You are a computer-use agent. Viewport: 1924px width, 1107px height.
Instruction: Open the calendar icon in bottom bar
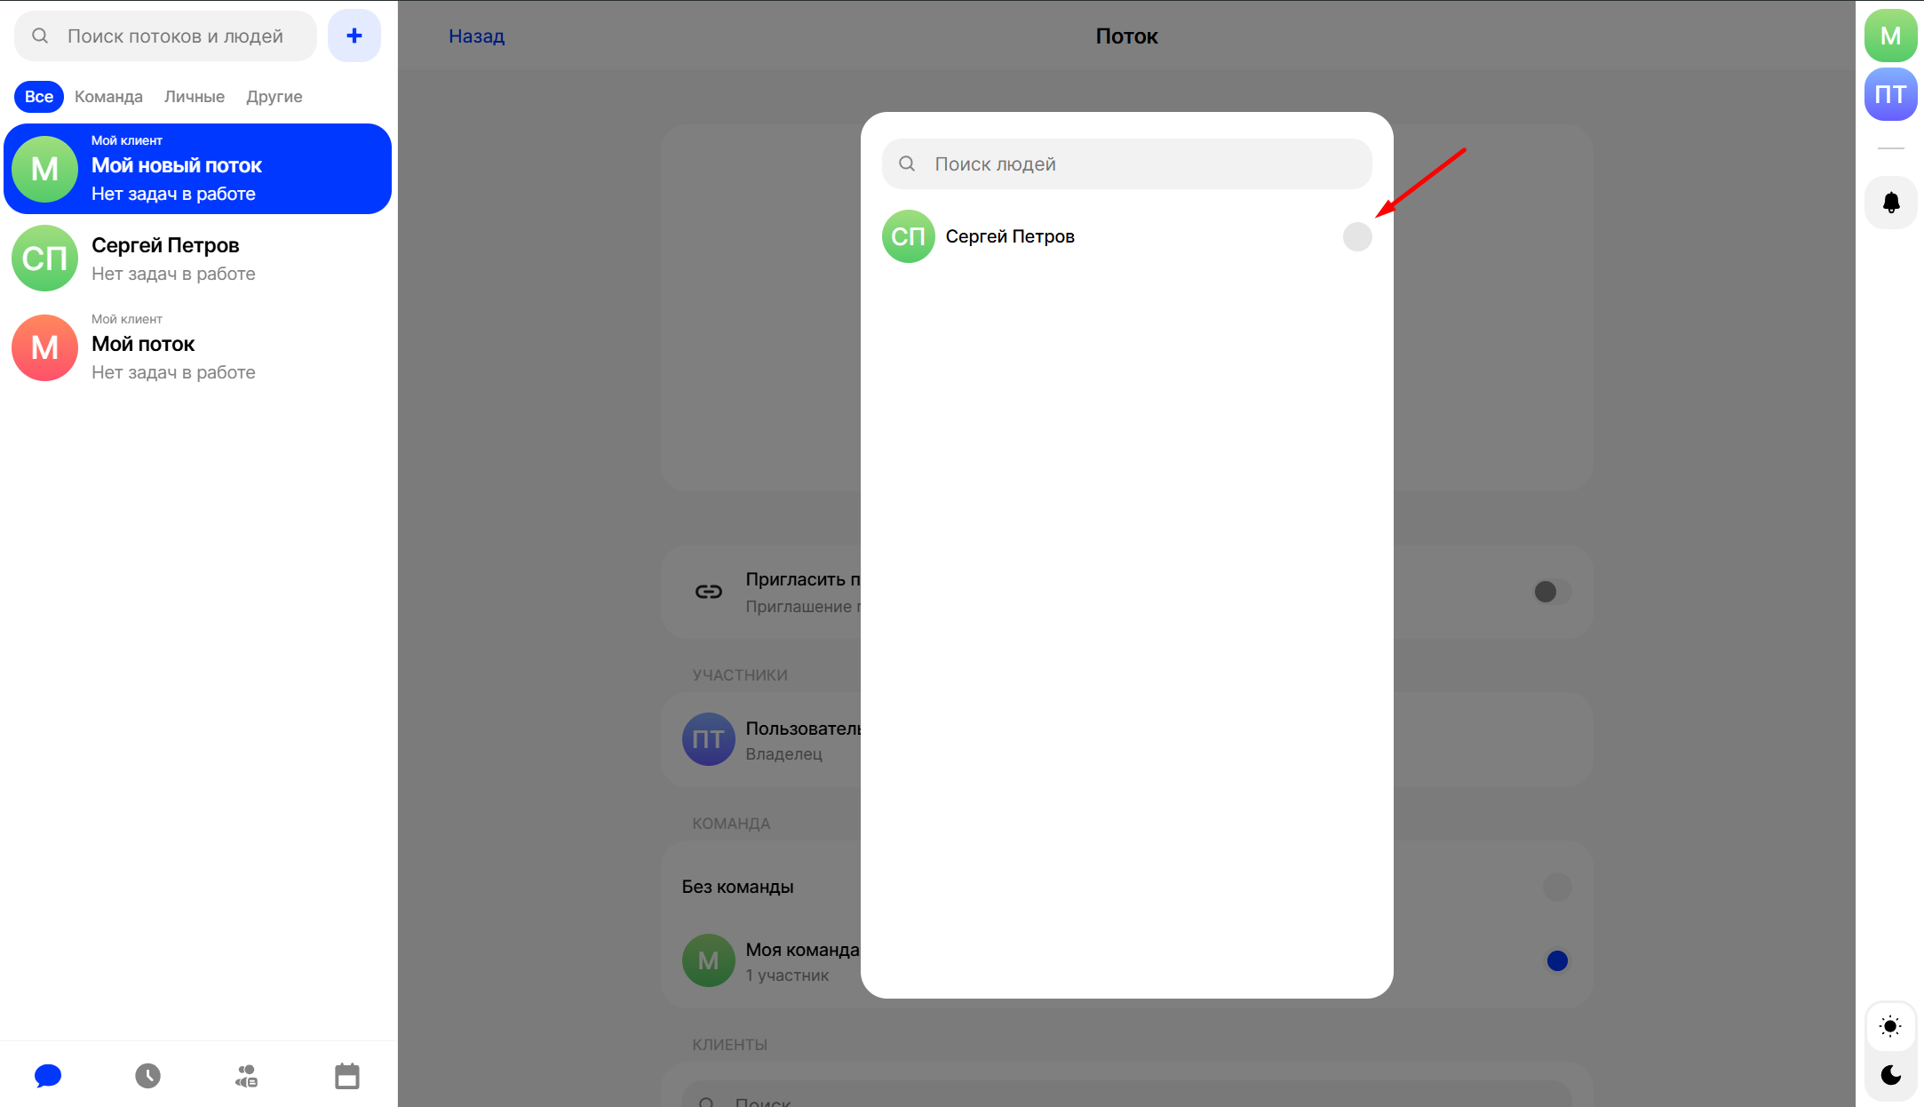tap(346, 1076)
